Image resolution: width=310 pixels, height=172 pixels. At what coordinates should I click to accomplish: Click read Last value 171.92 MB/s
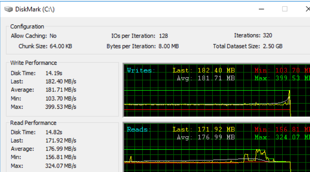[61, 141]
